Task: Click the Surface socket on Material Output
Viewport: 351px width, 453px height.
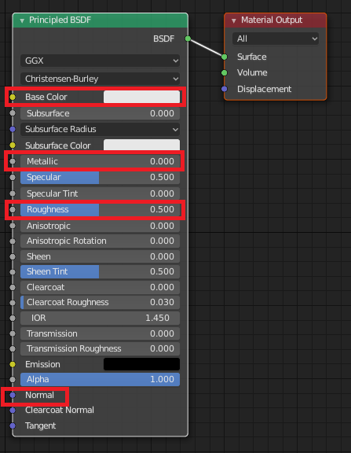Action: tap(225, 57)
